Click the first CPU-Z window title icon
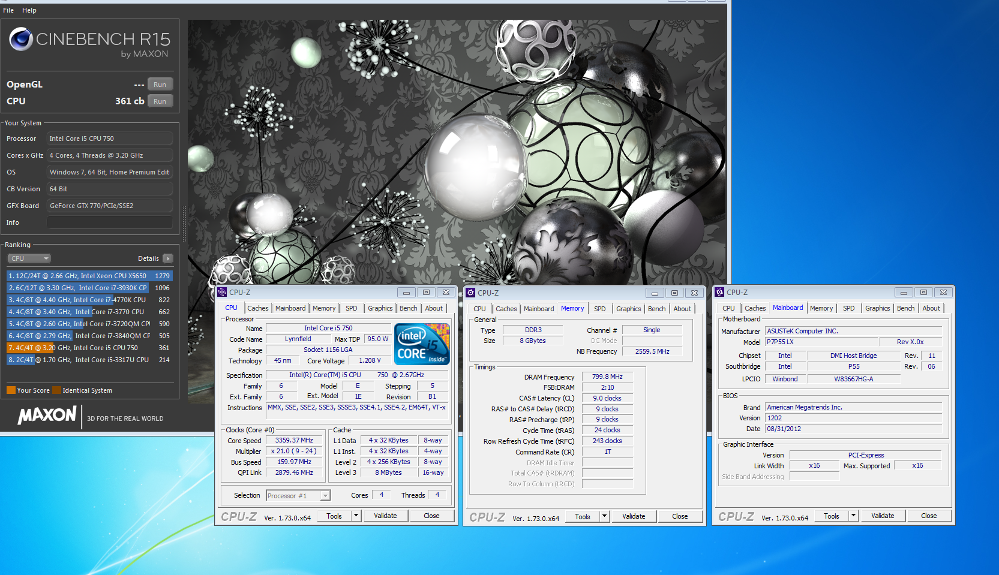Image resolution: width=999 pixels, height=575 pixels. pyautogui.click(x=223, y=293)
